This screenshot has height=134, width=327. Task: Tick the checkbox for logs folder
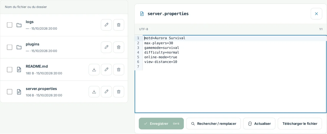[9, 25]
